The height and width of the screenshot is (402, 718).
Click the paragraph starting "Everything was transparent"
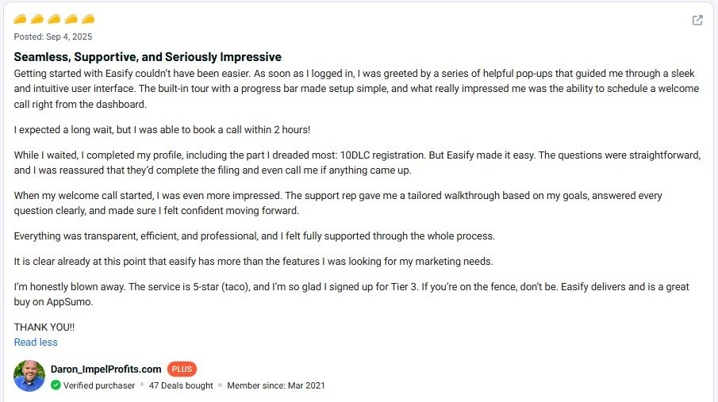pyautogui.click(x=254, y=236)
